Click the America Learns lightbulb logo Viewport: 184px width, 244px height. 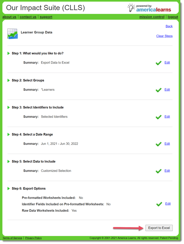click(131, 8)
